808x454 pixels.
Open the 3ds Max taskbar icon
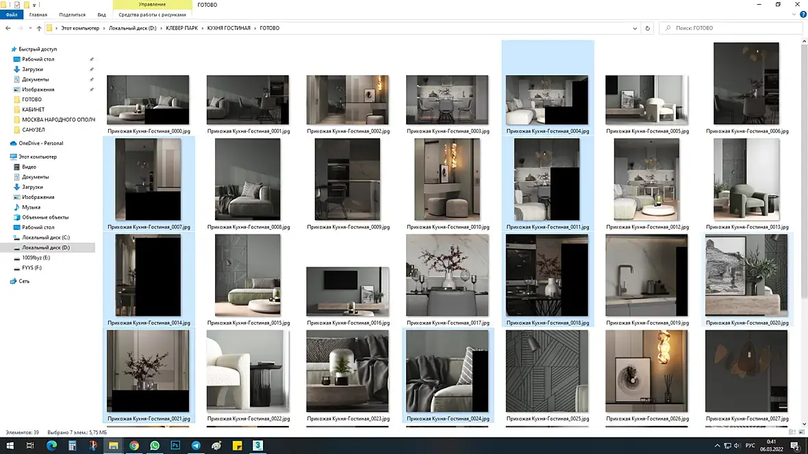click(x=257, y=446)
